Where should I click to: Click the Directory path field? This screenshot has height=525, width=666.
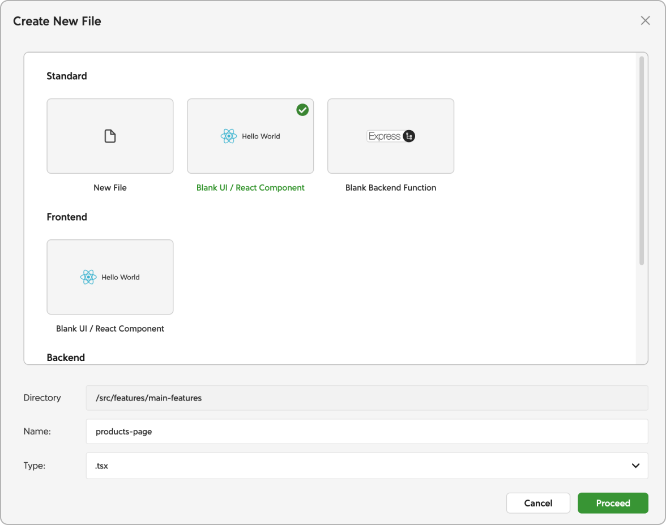tap(367, 398)
